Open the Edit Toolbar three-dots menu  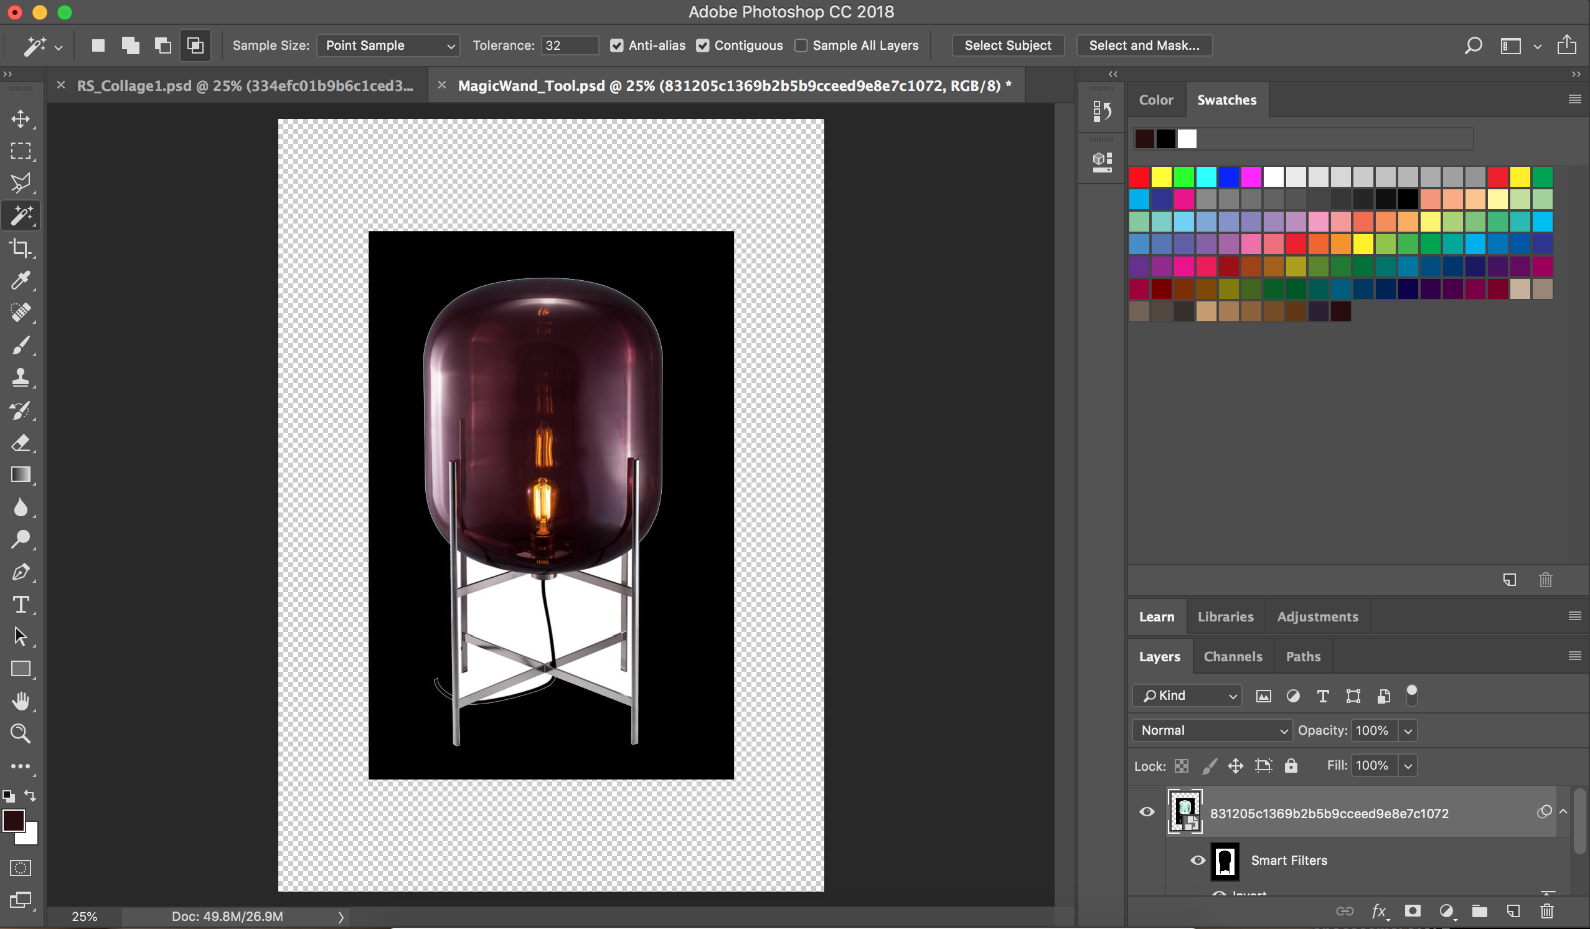21,766
